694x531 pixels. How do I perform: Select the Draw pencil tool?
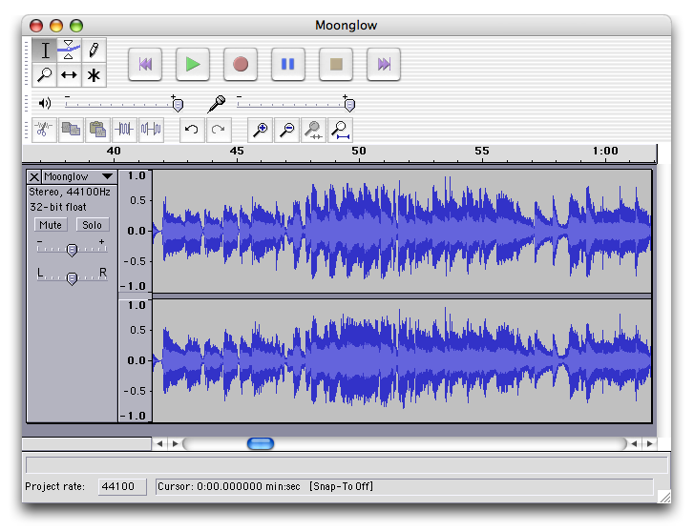[x=94, y=50]
